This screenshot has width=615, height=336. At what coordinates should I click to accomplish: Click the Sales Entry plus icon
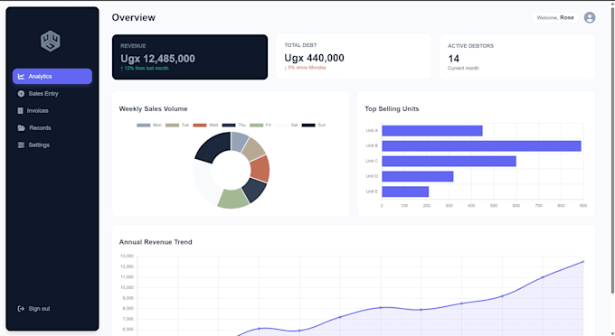tap(21, 94)
